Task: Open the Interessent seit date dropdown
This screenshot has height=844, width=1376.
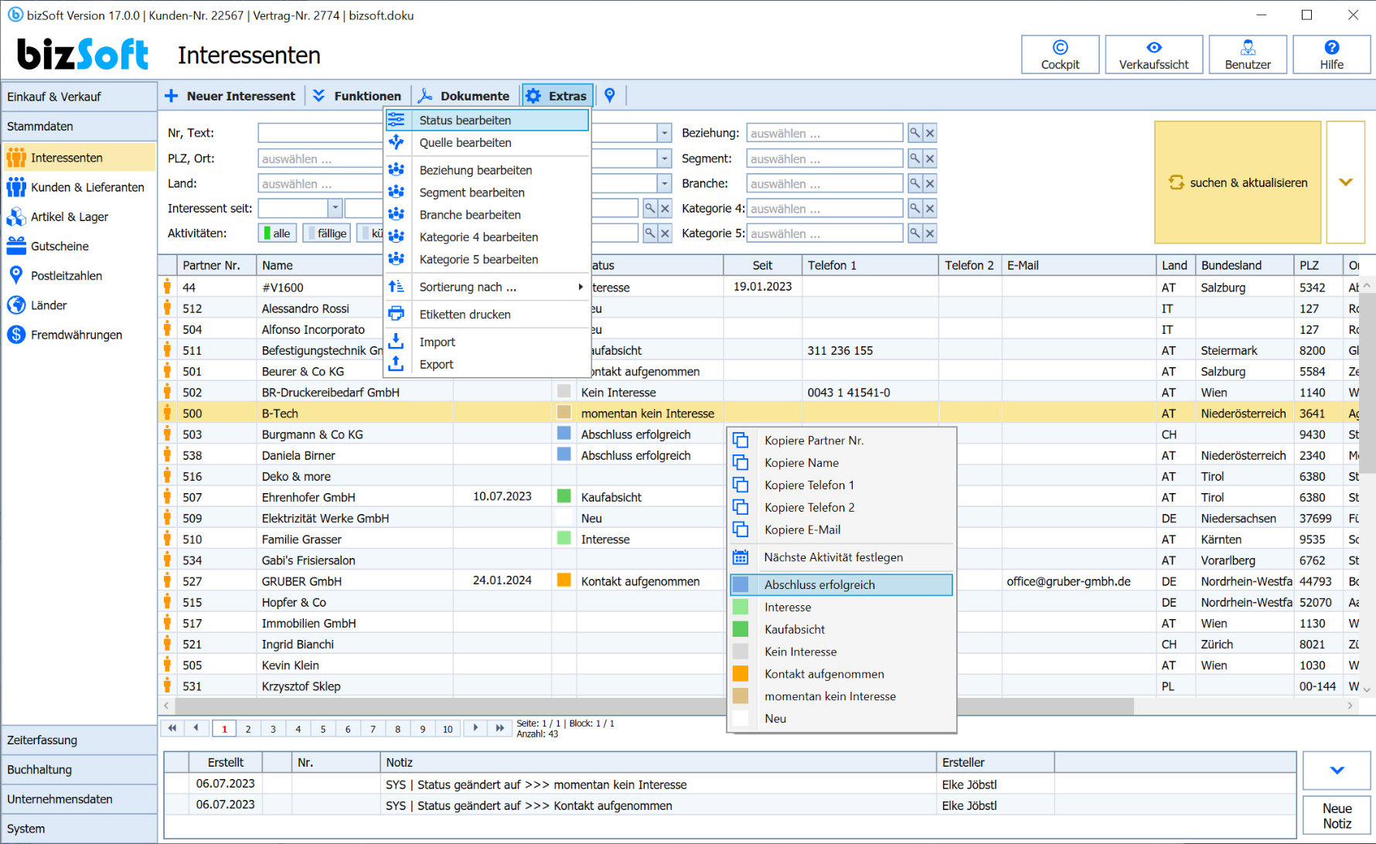Action: [335, 208]
